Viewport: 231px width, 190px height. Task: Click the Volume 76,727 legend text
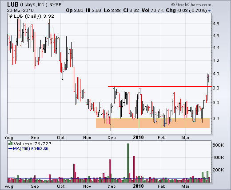click(x=32, y=143)
